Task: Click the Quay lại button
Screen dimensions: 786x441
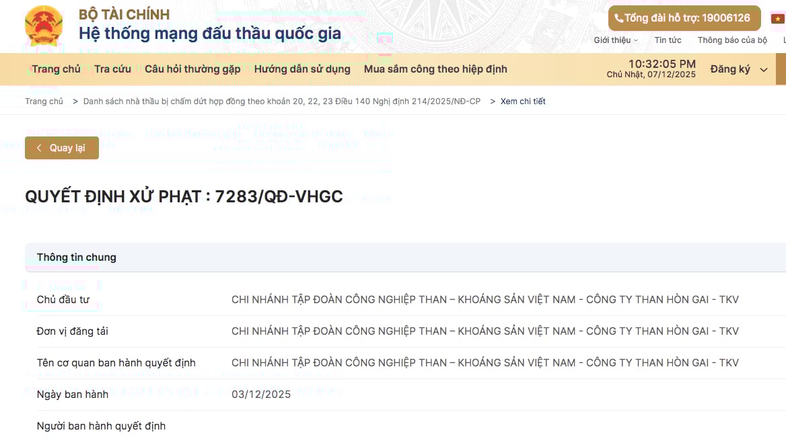Action: point(62,147)
